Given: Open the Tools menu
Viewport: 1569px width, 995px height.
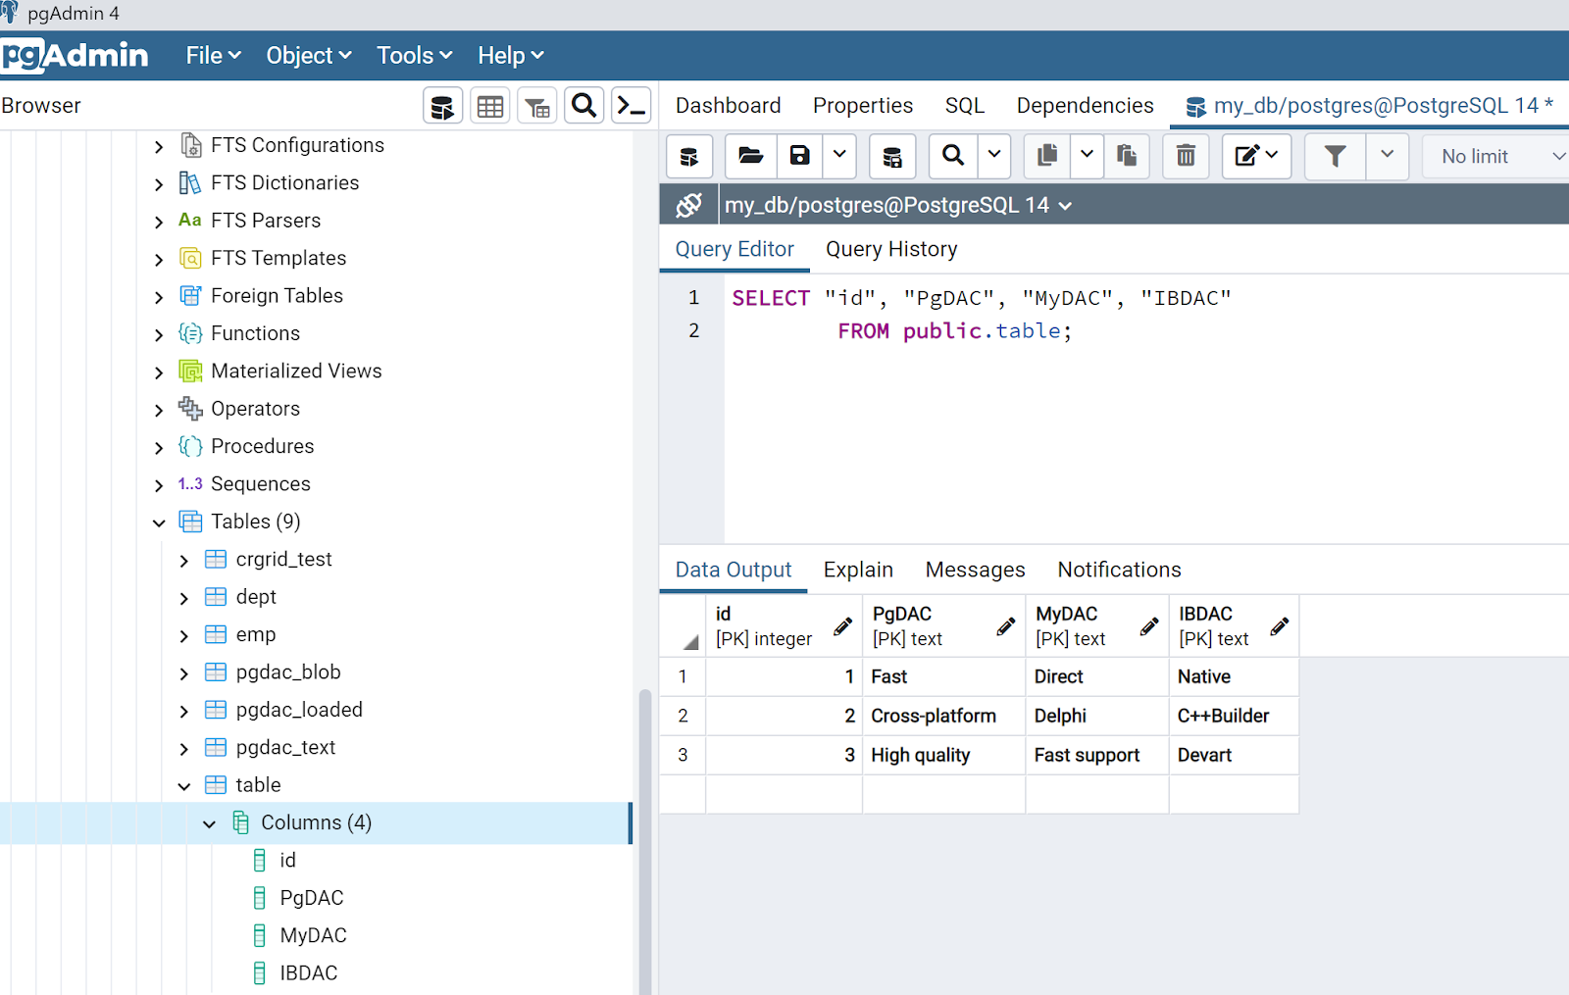Looking at the screenshot, I should (x=415, y=56).
